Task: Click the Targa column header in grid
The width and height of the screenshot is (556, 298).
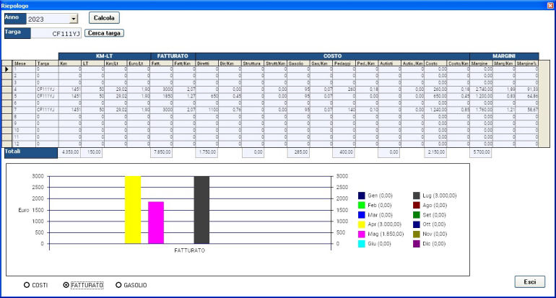Action: [x=47, y=63]
